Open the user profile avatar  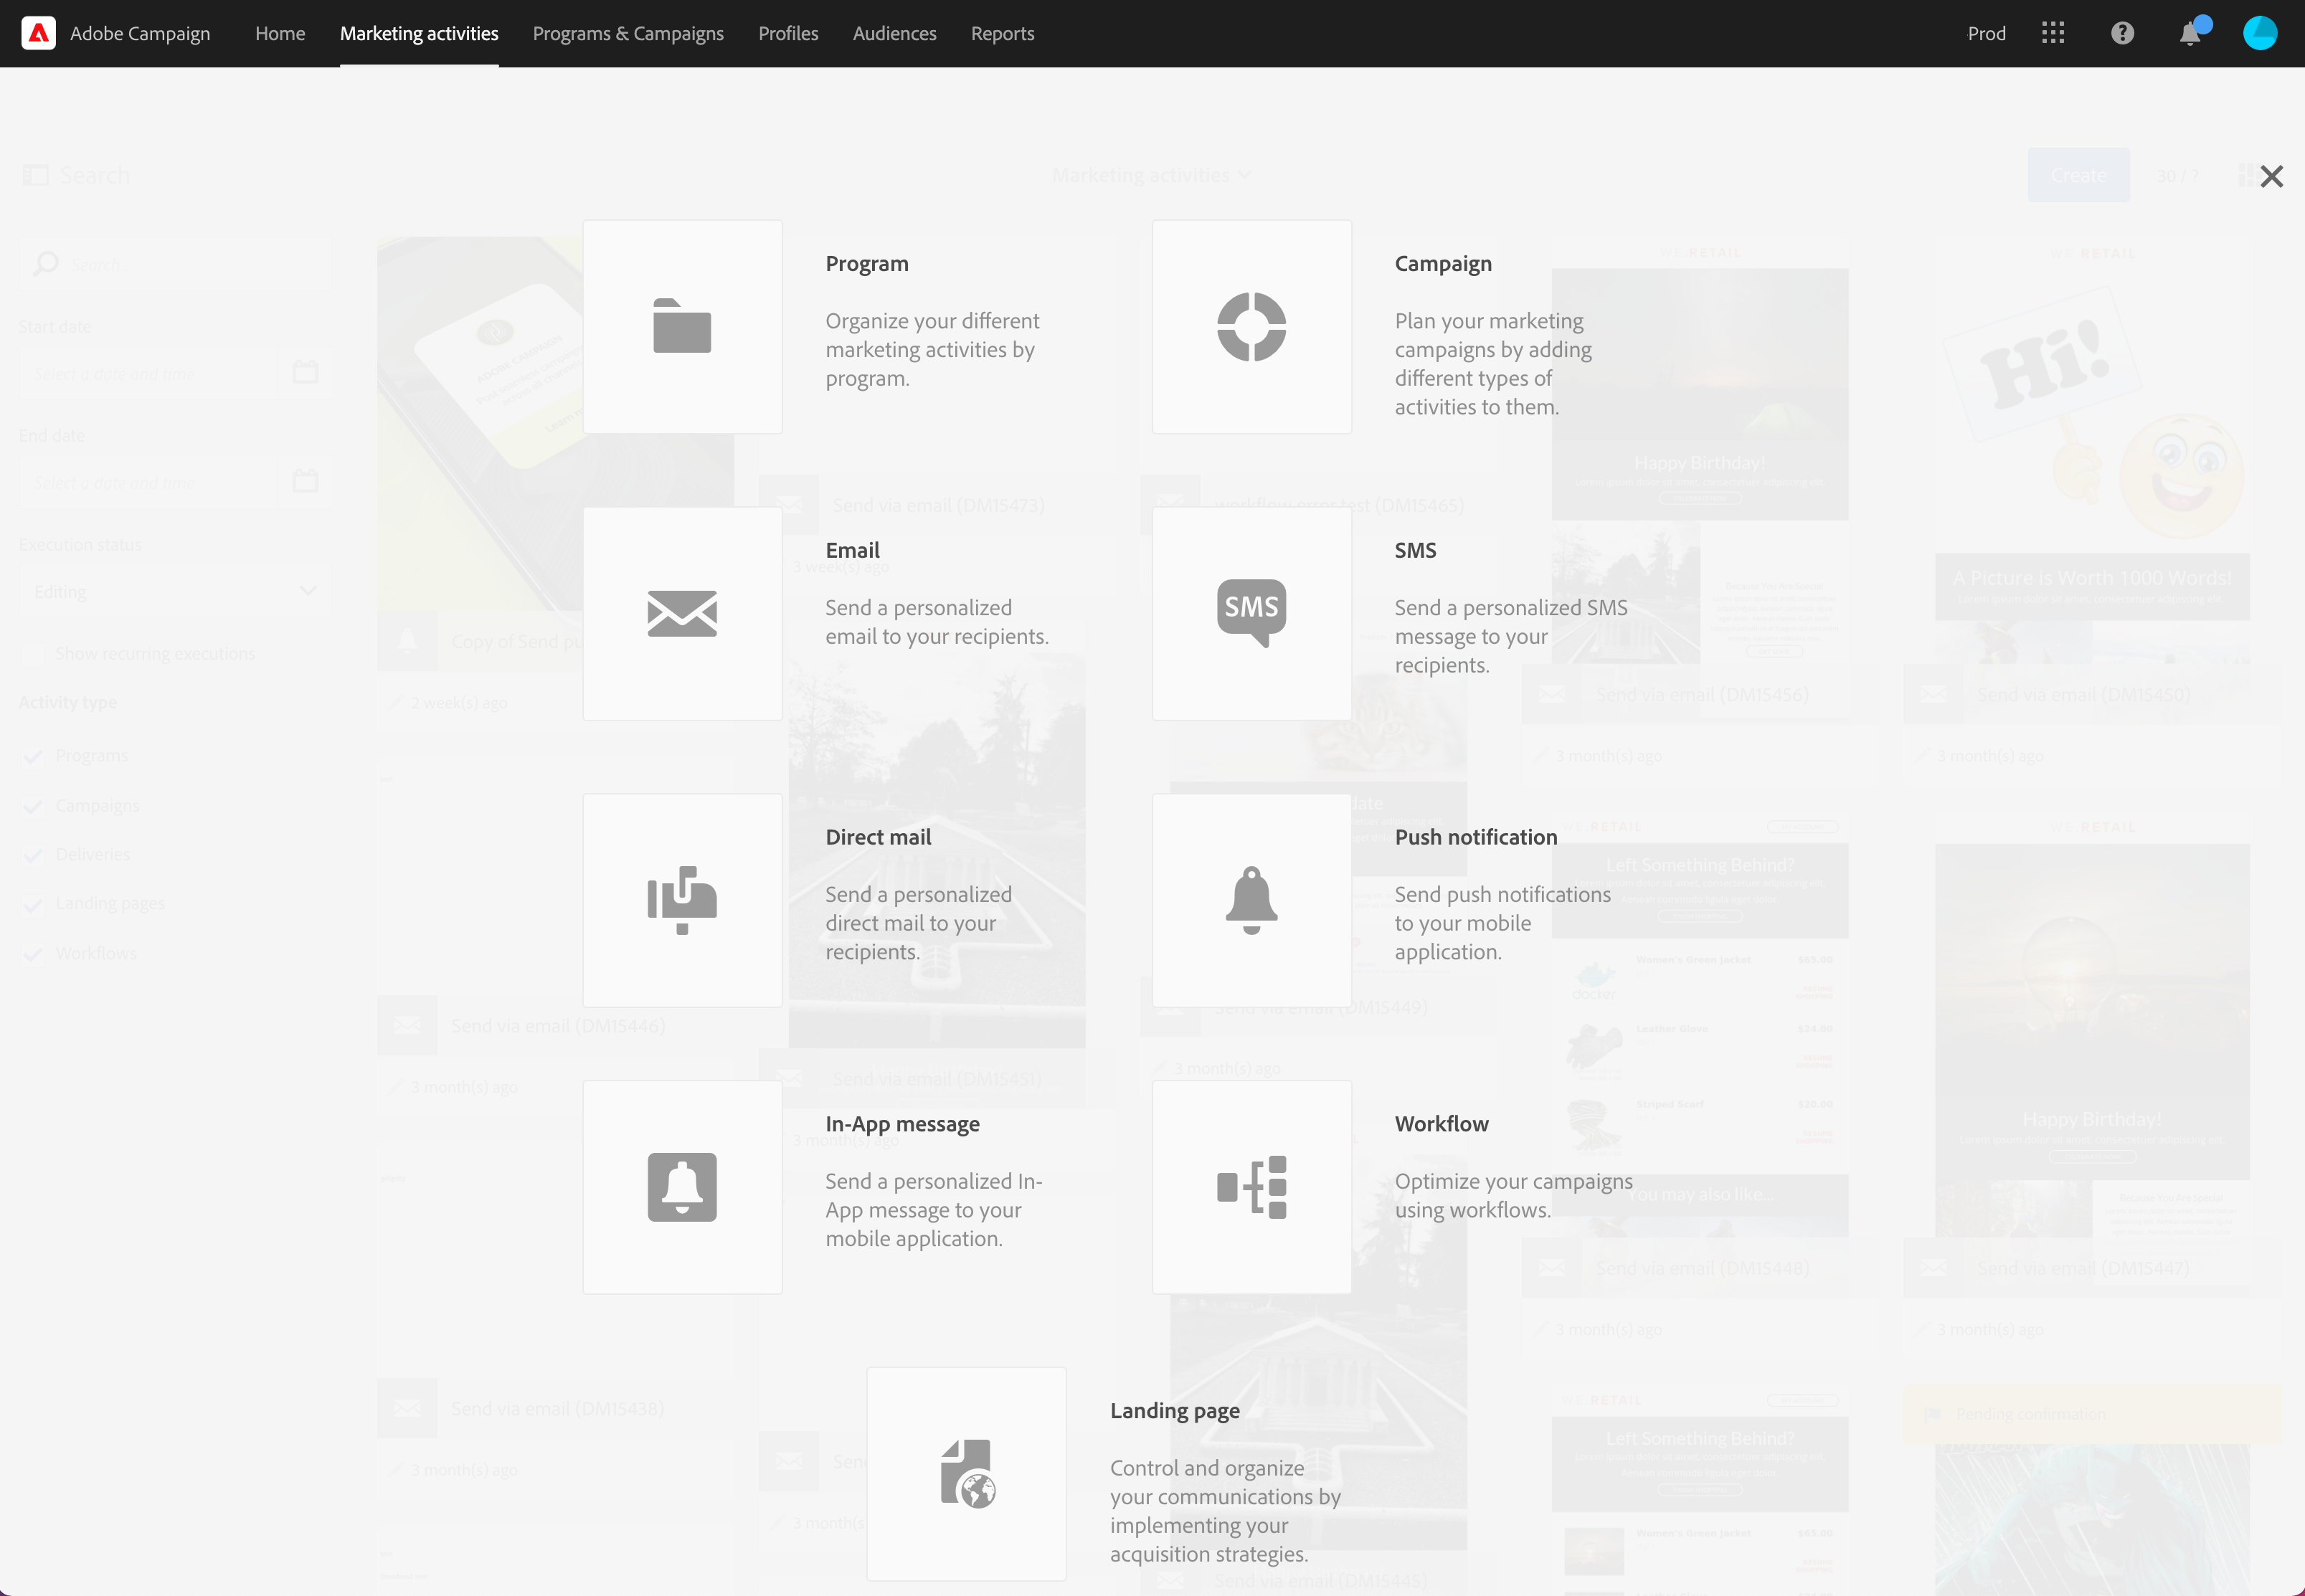(x=2259, y=33)
